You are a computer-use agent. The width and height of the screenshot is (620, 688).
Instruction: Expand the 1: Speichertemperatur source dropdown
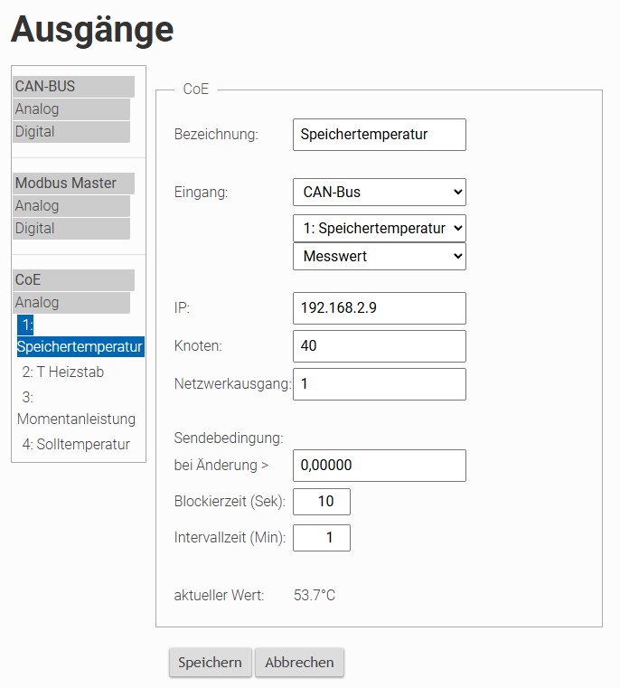click(x=379, y=228)
